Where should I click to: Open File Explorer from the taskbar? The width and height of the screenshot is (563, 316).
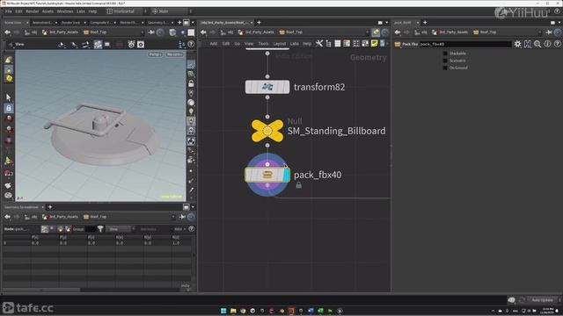pos(233,311)
